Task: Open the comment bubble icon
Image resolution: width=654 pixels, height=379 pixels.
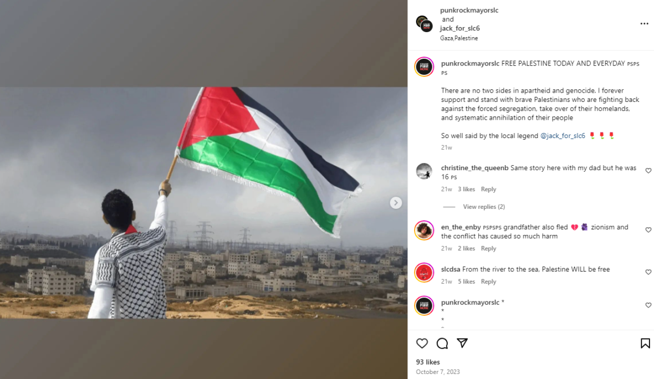Action: [442, 343]
